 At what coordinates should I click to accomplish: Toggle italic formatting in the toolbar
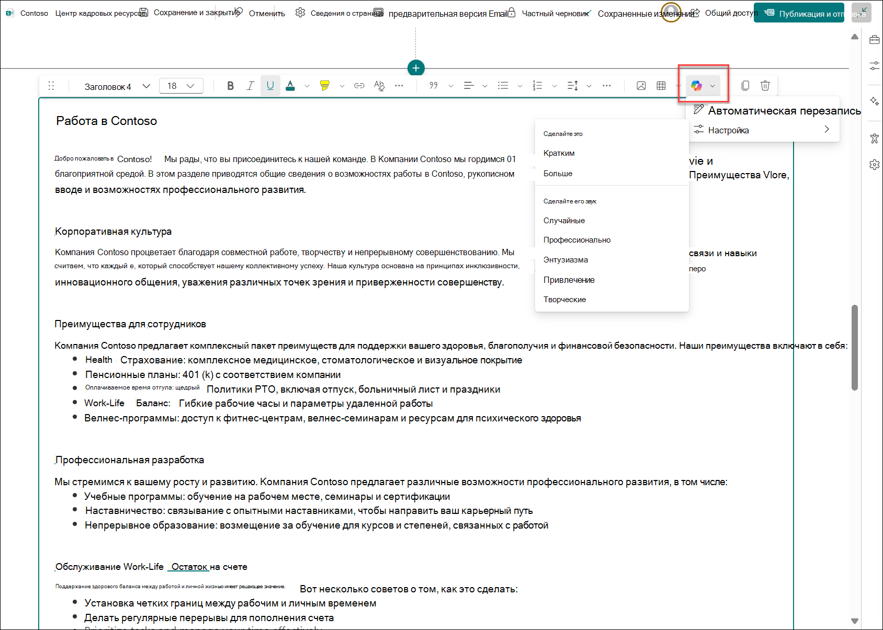251,86
